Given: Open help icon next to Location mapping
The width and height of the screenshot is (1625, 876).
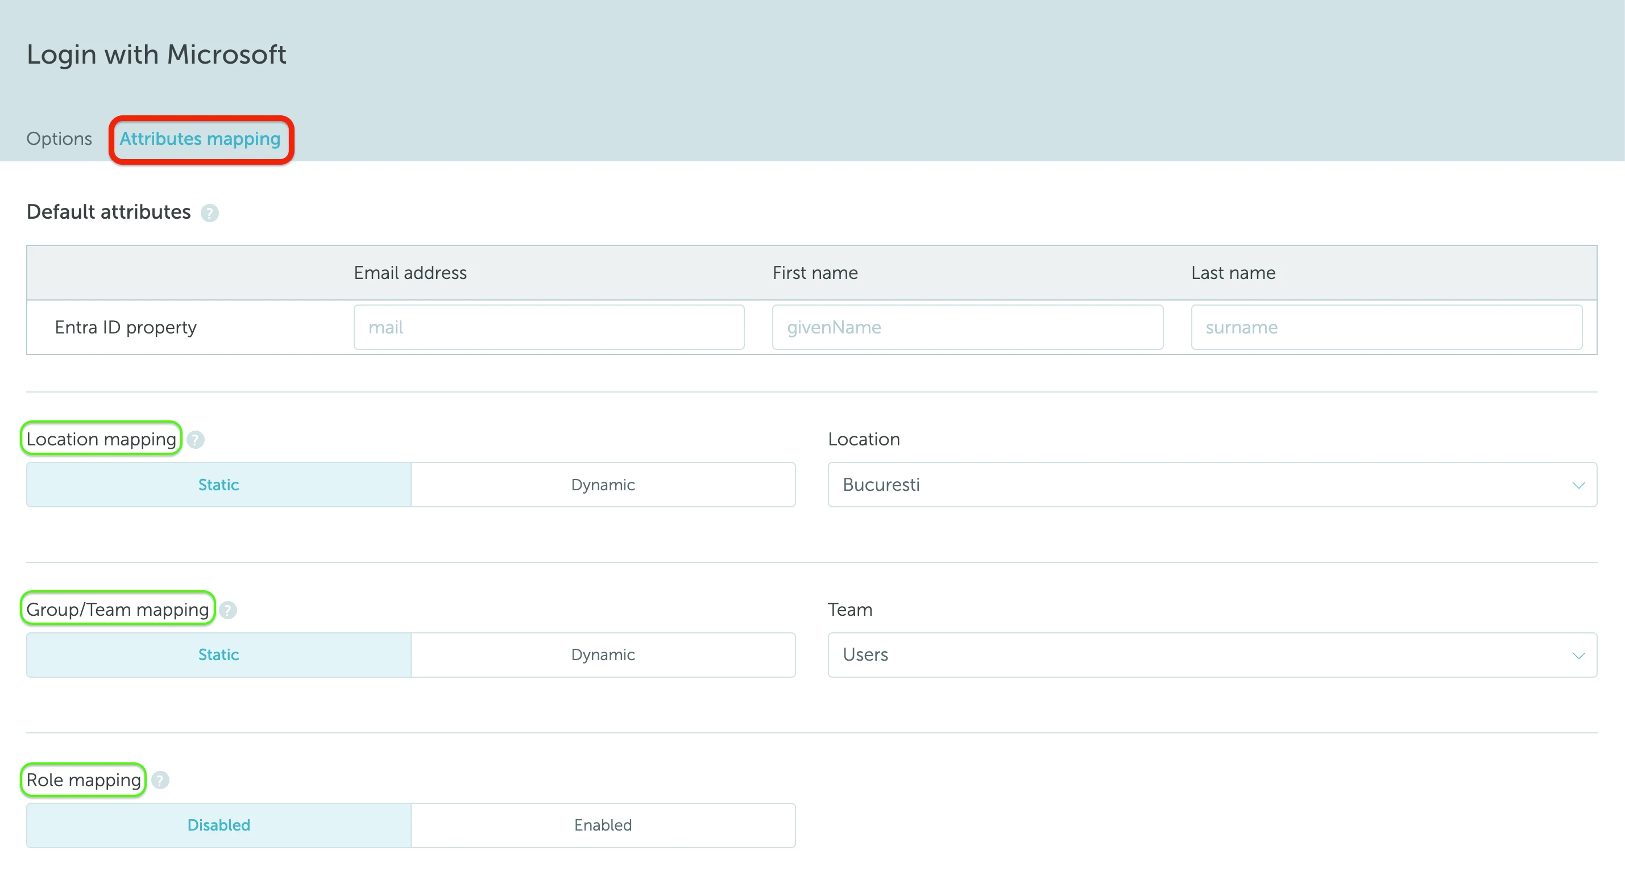Looking at the screenshot, I should pyautogui.click(x=196, y=440).
